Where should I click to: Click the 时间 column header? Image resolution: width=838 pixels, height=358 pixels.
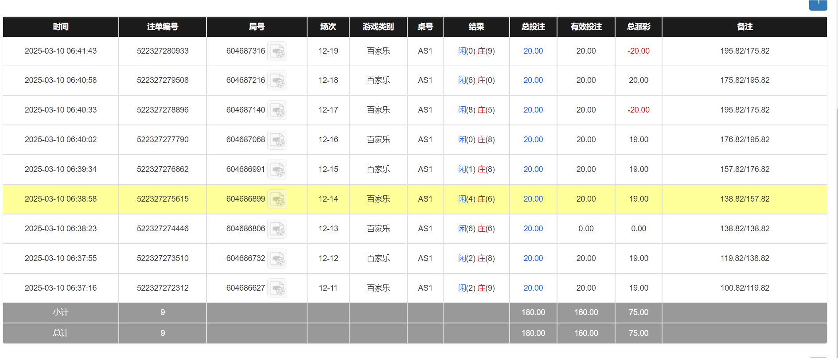[x=61, y=27]
